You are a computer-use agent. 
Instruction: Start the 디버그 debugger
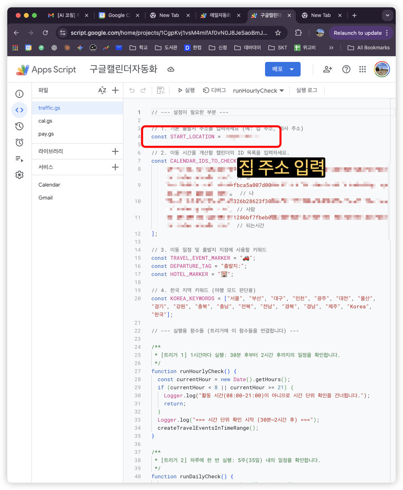click(214, 91)
